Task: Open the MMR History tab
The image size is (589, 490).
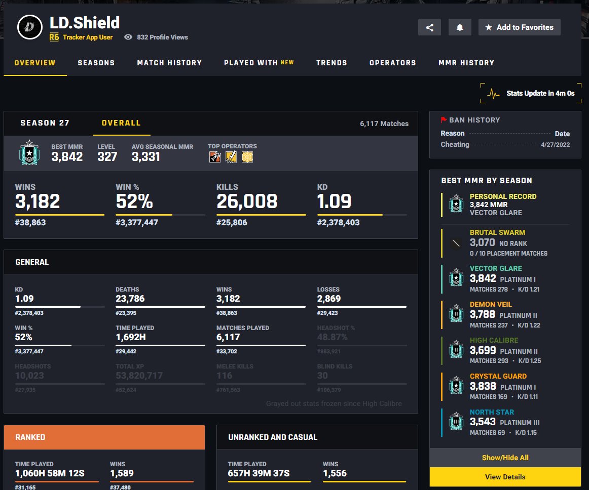Action: pyautogui.click(x=466, y=63)
